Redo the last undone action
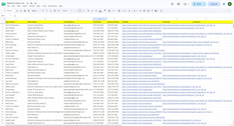This screenshot has height=126, width=234. pos(21,11)
